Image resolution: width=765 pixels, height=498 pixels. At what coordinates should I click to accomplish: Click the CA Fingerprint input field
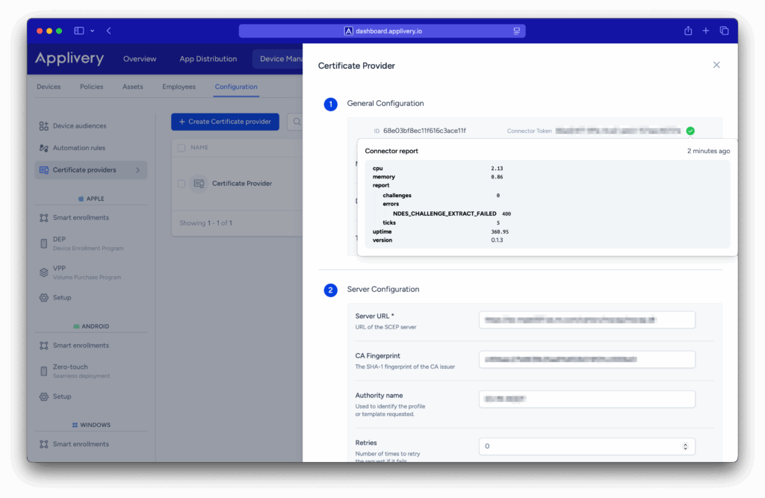click(x=586, y=360)
